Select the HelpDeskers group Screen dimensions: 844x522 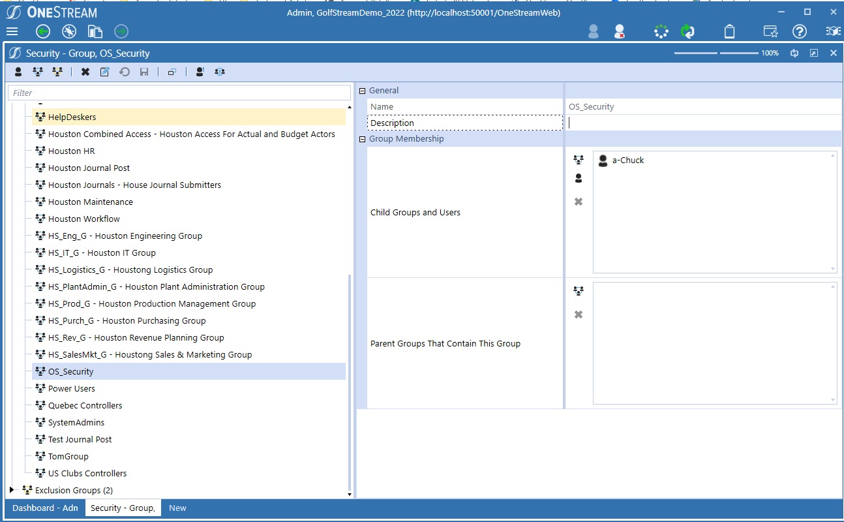[188, 117]
